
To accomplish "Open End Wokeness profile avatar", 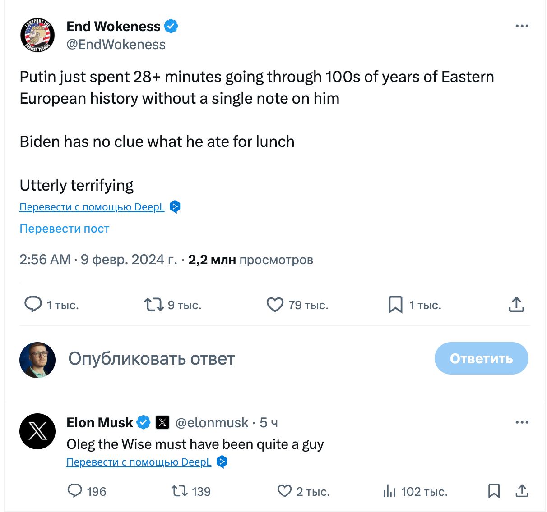I will click(37, 35).
